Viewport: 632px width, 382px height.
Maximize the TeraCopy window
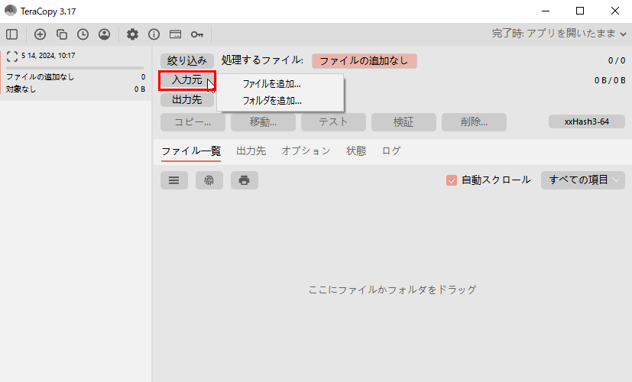(580, 11)
